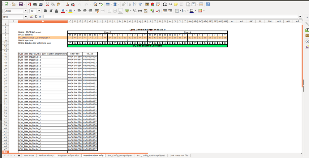
Task: Click the Spelling check icon
Action: [101, 4]
